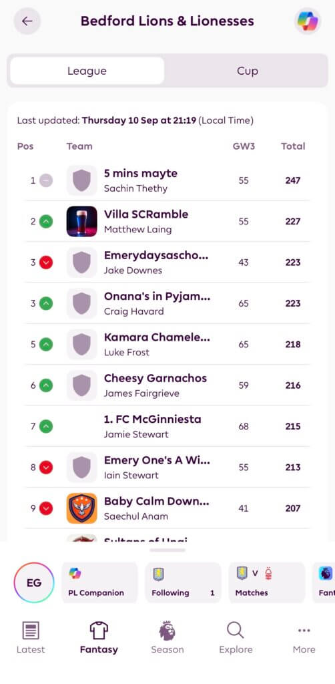Select the League tab
335x684 pixels.
[x=87, y=71]
